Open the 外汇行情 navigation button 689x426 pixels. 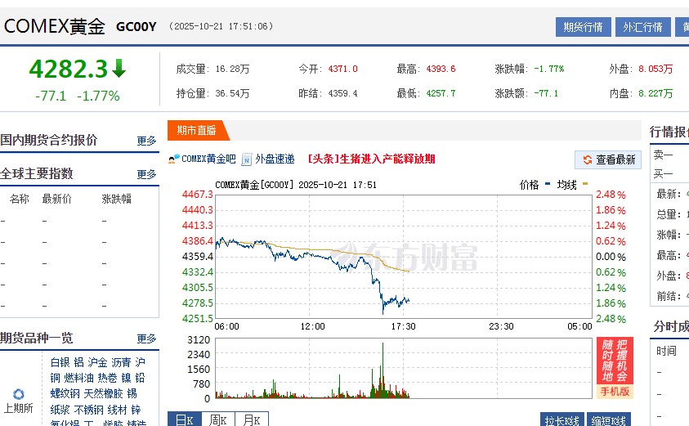(x=642, y=27)
